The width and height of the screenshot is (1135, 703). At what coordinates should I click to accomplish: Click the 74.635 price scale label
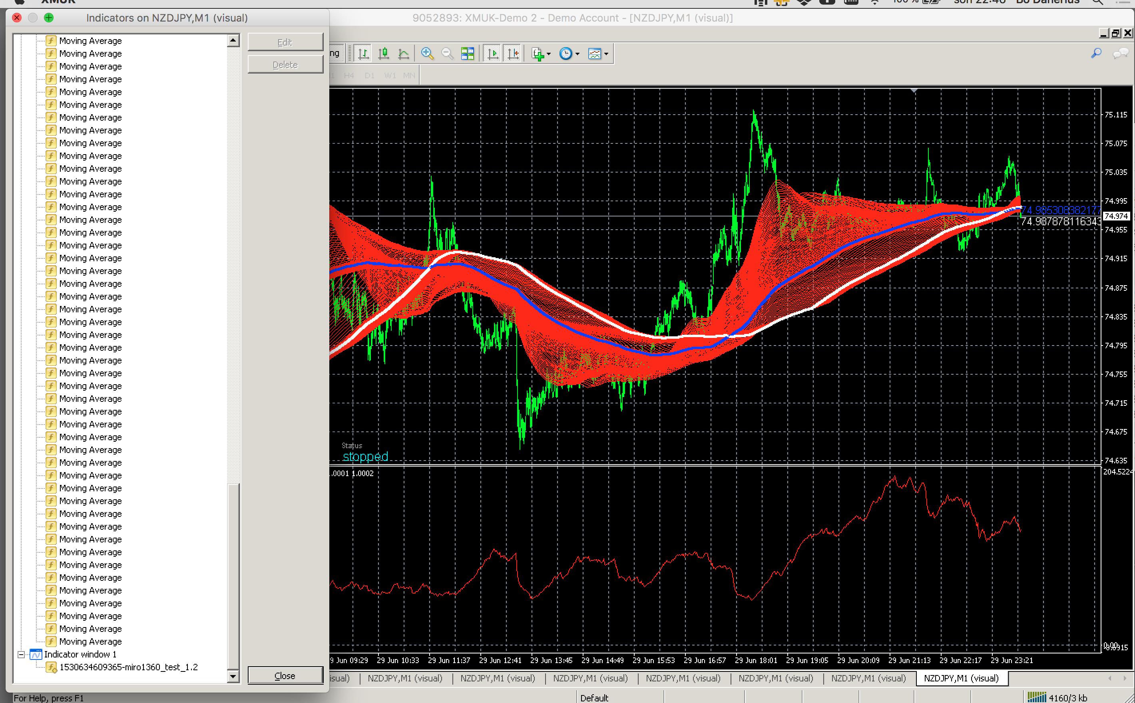click(x=1115, y=461)
